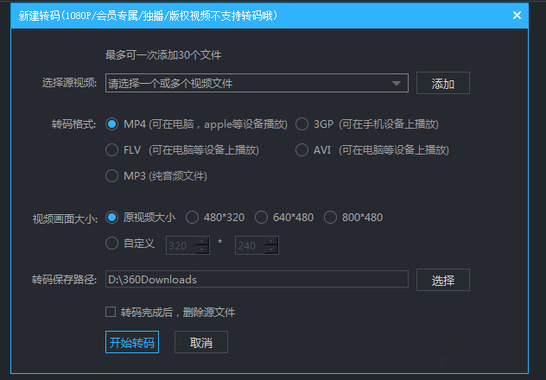546x380 pixels.
Task: Increase custom width with up arrow
Action: (202, 242)
